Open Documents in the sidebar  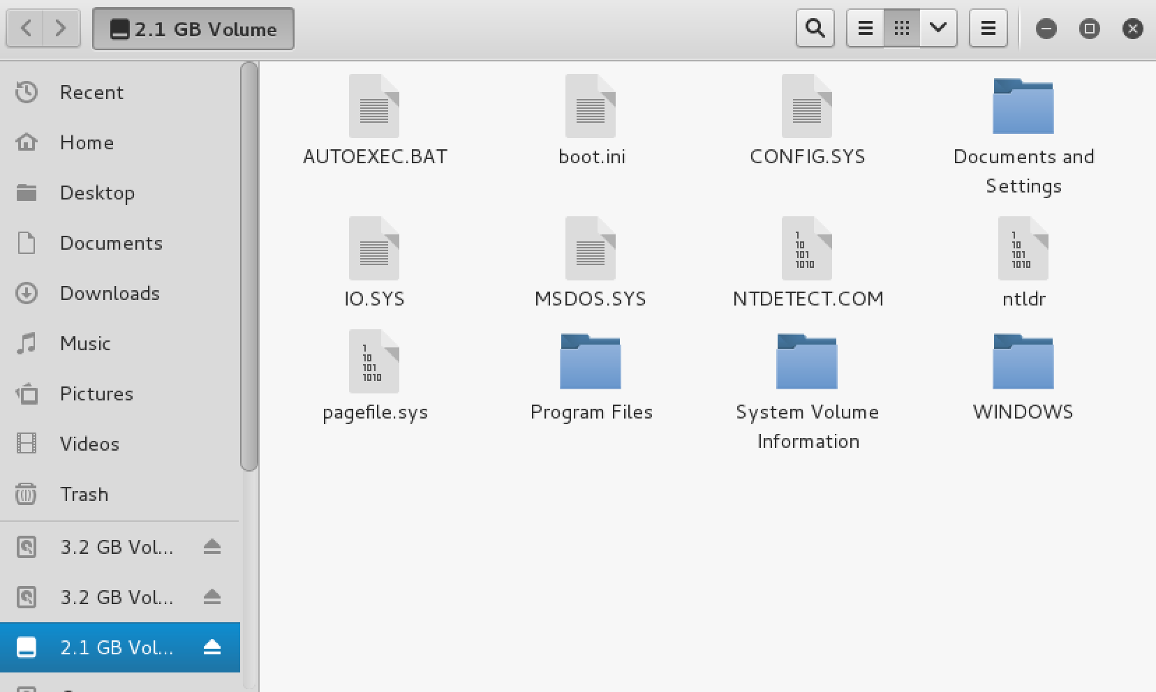point(120,243)
